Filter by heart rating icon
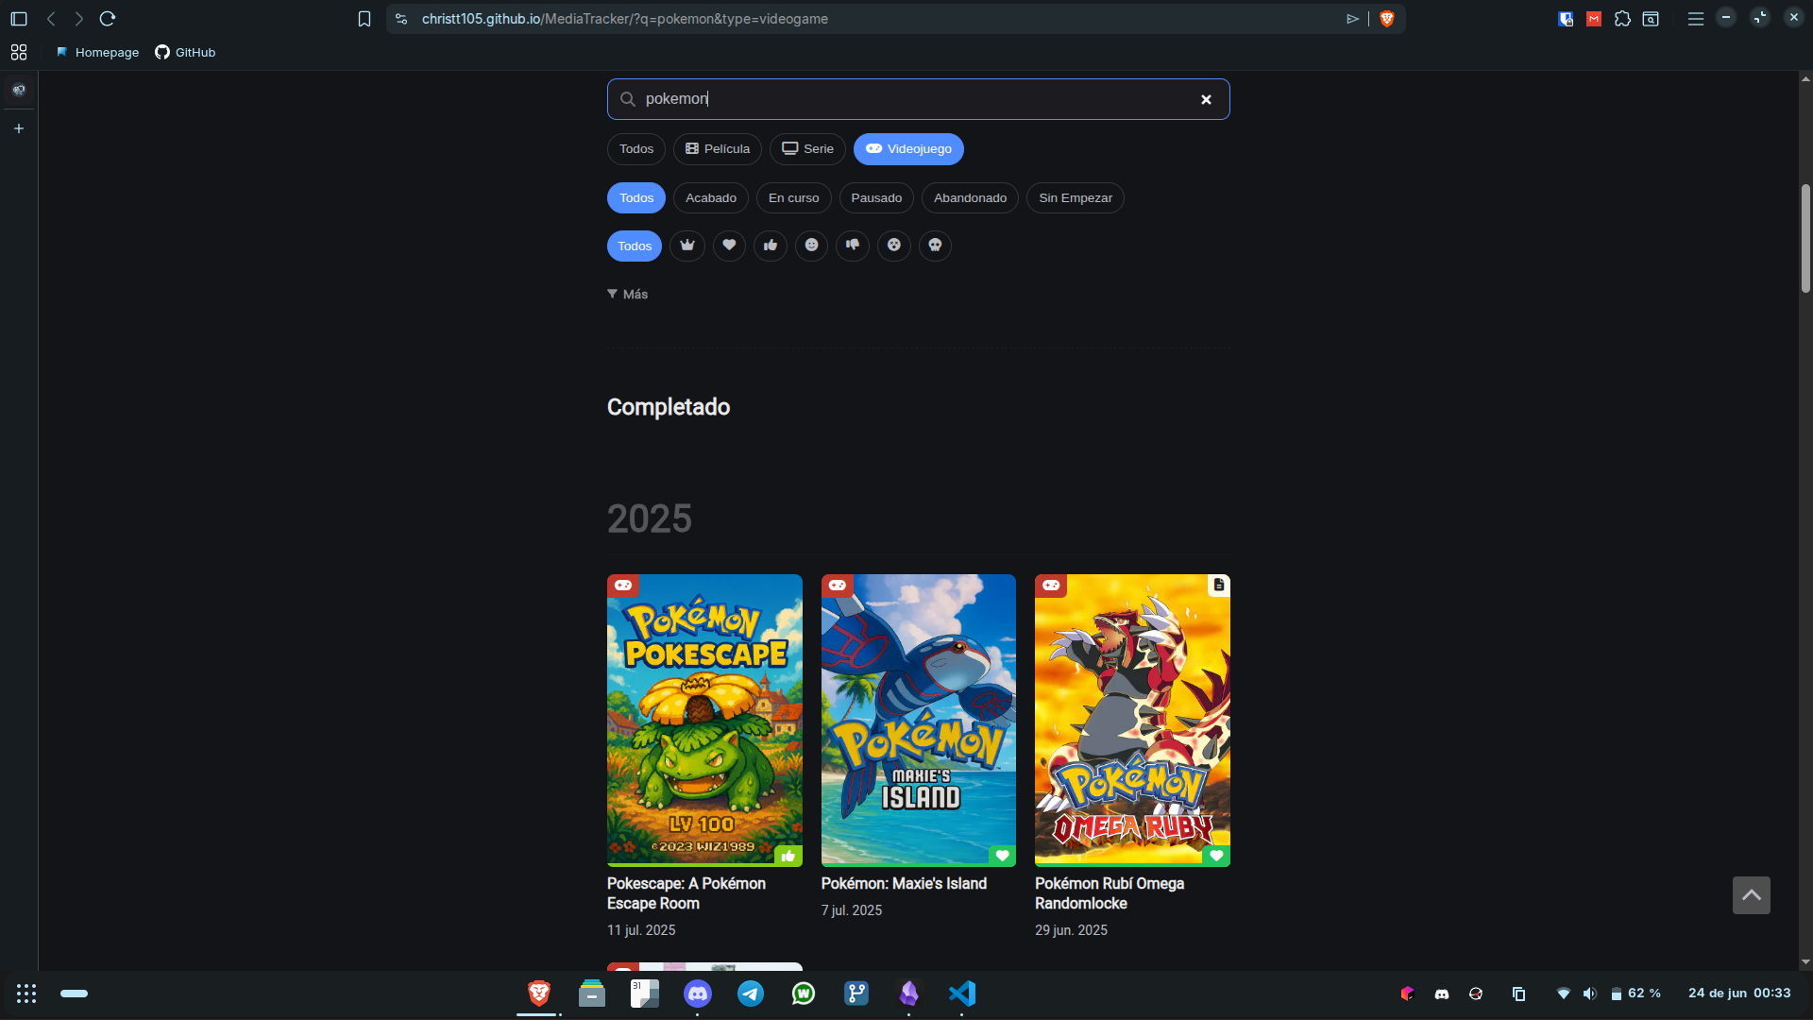The width and height of the screenshot is (1813, 1020). (729, 246)
